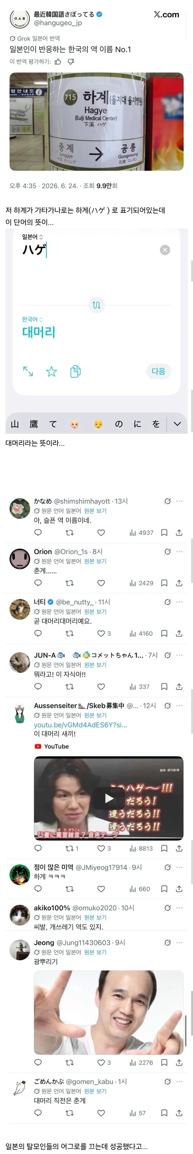Viewport: 193px width, 1154px height.
Task: Bookmark the Orion reply
Action: [x=164, y=583]
